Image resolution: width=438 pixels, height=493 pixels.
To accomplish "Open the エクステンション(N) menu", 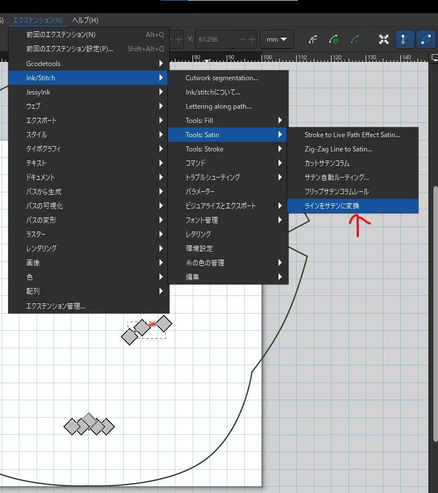I will coord(38,20).
